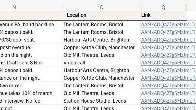Open link in deposit overdue row
This screenshot has width=196, height=110.
point(168,48)
